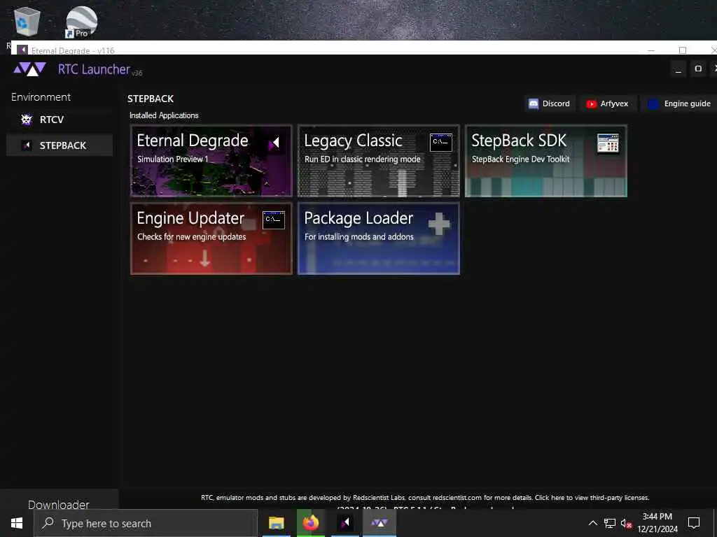Click the Legacy Classic console icon
The height and width of the screenshot is (537, 717).
coord(441,143)
